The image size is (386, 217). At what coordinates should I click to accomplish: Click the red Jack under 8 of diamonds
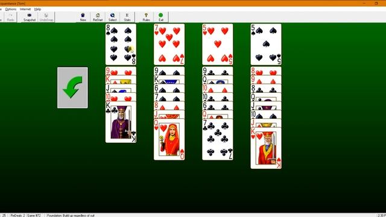[169, 114]
